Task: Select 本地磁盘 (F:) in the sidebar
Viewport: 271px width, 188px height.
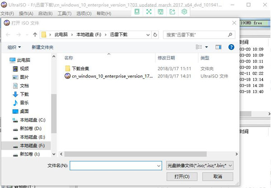Action: coord(26,146)
